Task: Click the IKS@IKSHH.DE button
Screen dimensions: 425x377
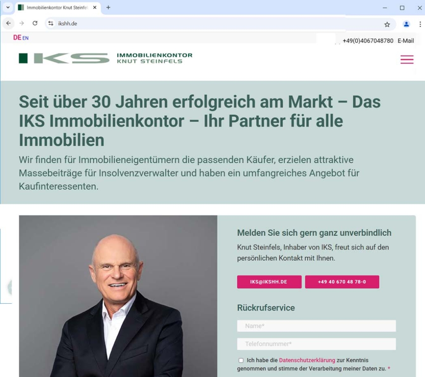Action: (x=269, y=282)
